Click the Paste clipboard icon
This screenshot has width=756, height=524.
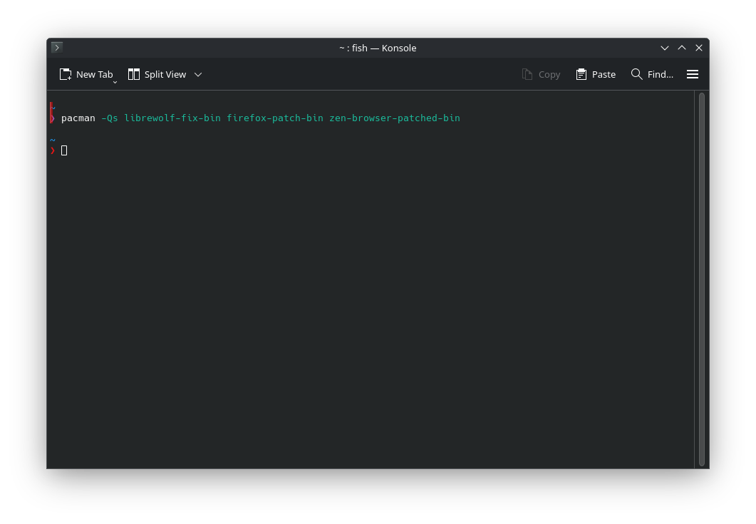pos(581,74)
